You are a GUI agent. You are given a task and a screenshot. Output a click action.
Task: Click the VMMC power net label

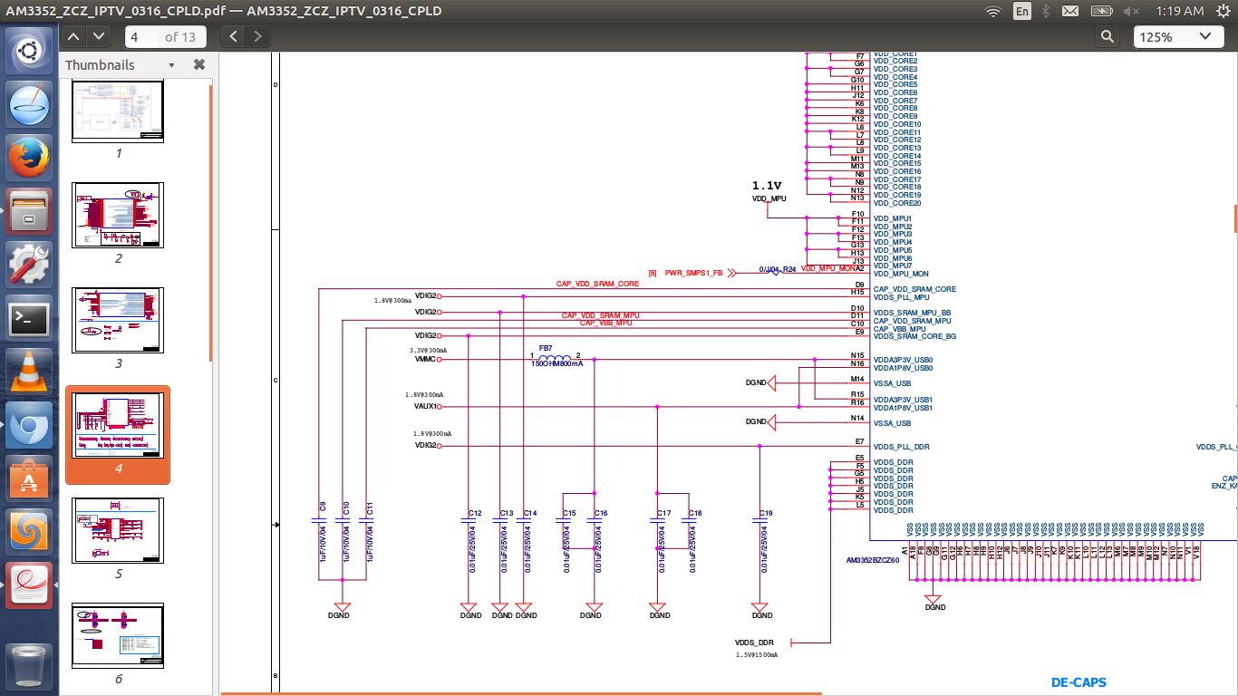click(425, 359)
